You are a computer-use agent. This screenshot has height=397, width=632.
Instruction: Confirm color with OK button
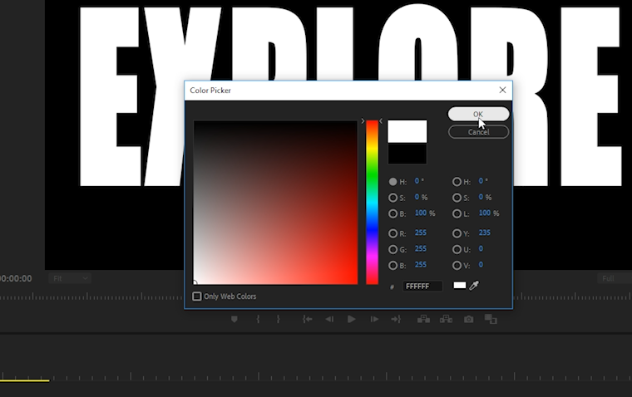[x=478, y=114]
